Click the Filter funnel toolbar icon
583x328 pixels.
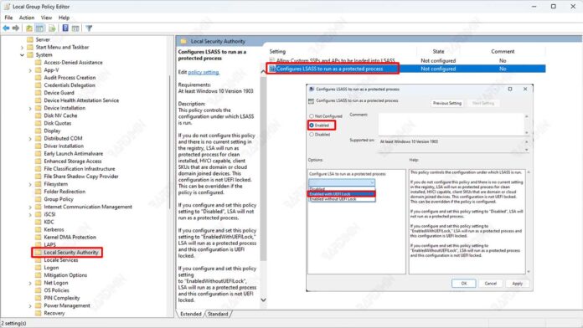point(89,28)
